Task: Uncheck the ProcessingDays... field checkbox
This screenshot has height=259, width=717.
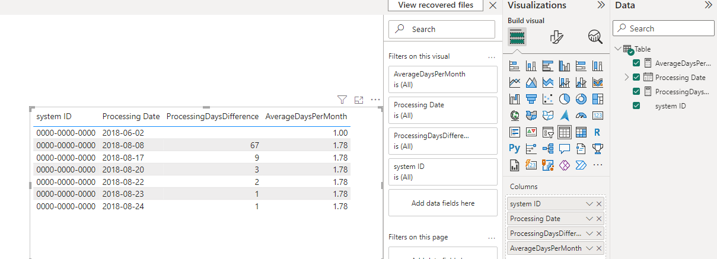Action: click(636, 91)
